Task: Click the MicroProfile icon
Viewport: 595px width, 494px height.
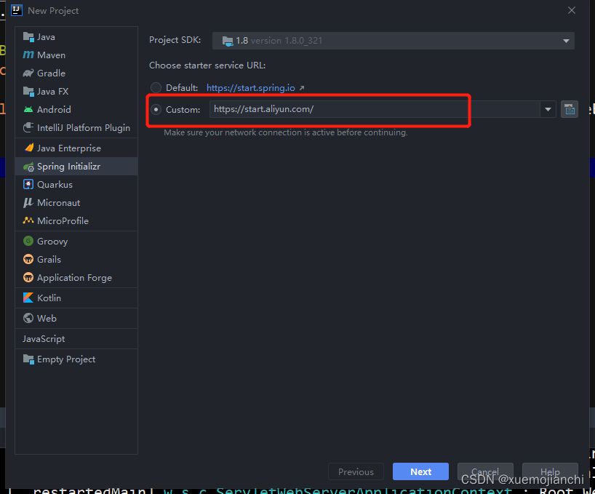Action: click(28, 220)
